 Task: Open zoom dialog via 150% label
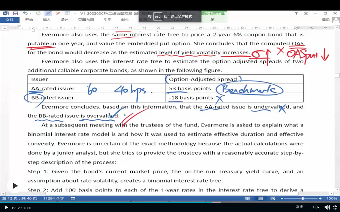pyautogui.click(x=332, y=198)
